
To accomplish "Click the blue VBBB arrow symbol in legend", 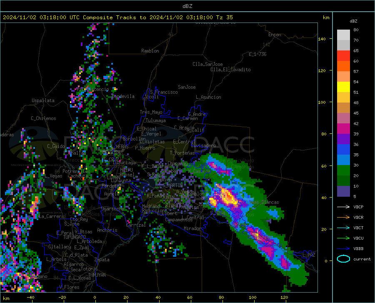I will click(x=343, y=248).
